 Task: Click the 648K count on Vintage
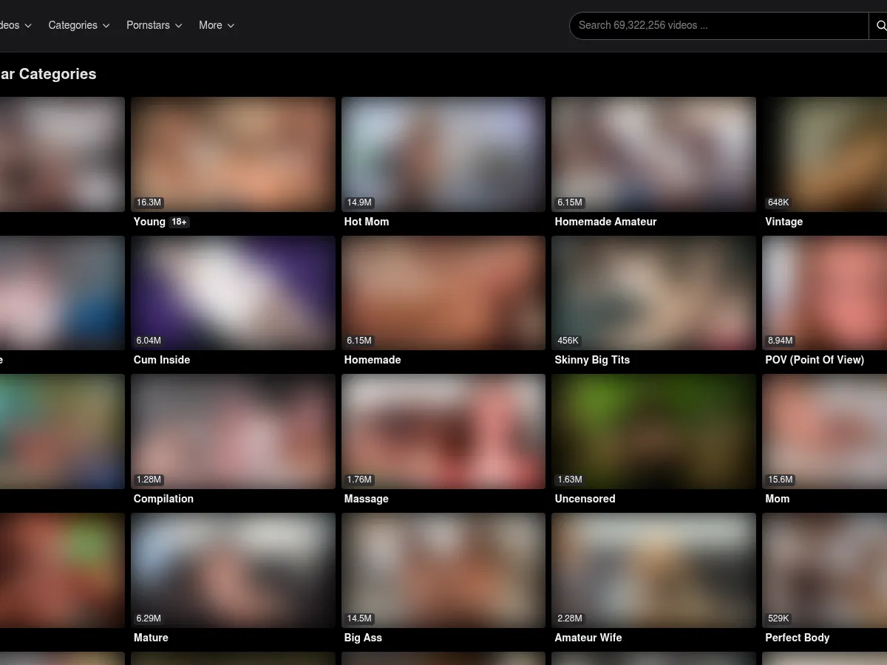tap(778, 202)
